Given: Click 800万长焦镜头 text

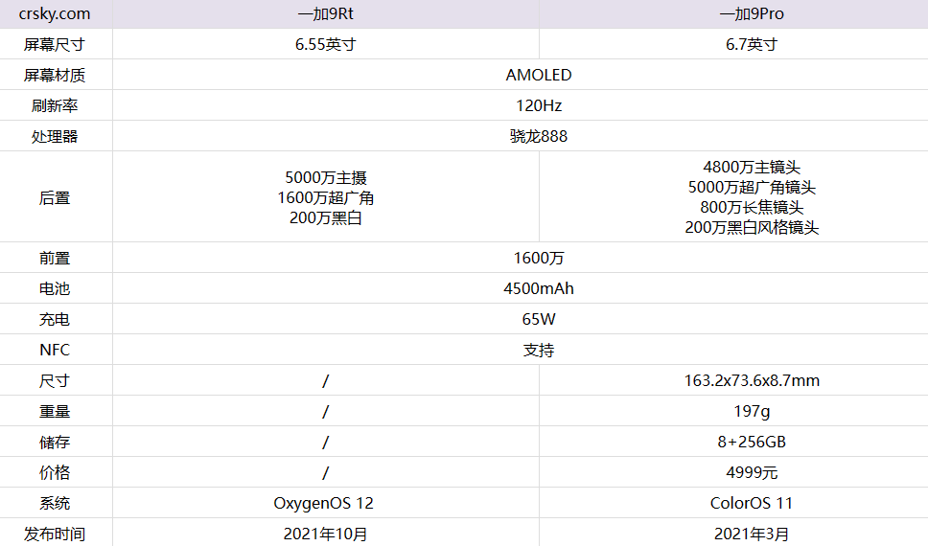Looking at the screenshot, I should 752,208.
